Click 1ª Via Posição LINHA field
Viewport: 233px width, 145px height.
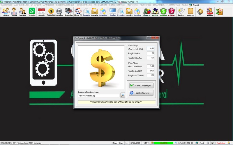point(151,53)
